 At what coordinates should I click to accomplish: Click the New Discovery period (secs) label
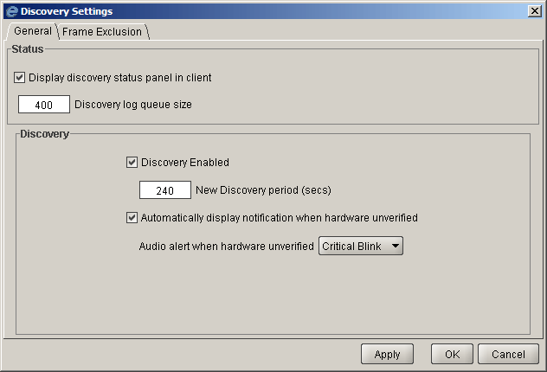pos(263,190)
